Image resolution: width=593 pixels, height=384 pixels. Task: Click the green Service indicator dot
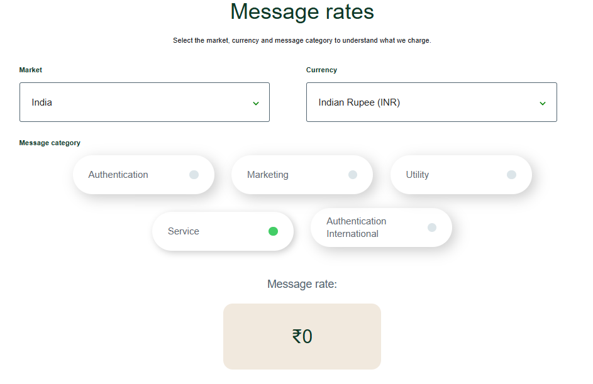pos(273,231)
